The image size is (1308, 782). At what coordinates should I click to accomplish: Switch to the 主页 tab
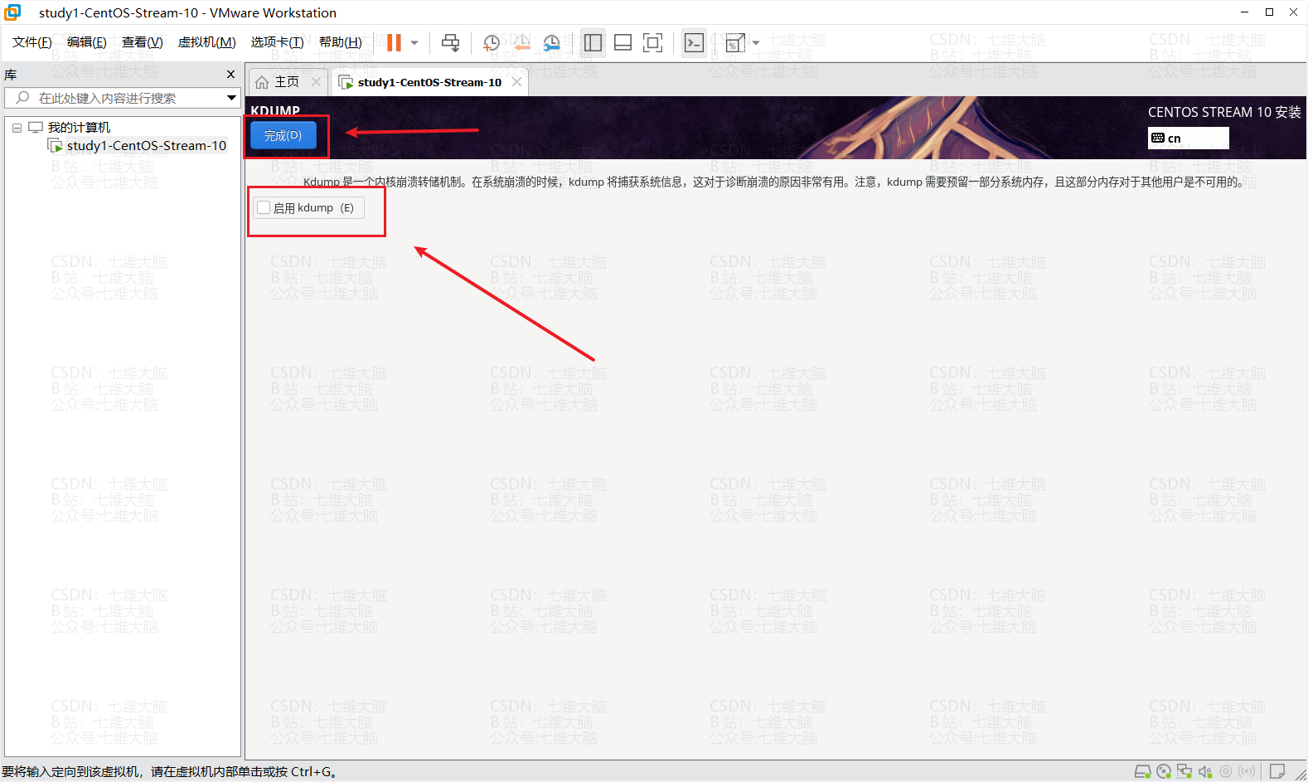(287, 82)
